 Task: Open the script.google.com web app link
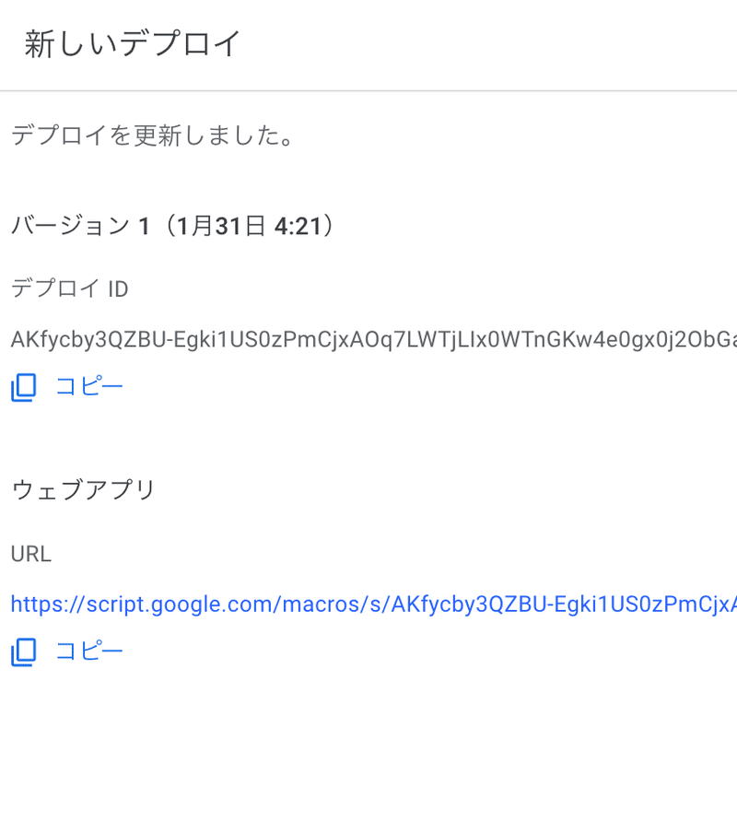(368, 605)
